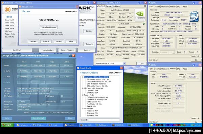203x134 pixels.
Task: Click the Intel Core 2 logo in CPU-Z
Action: 194,16
